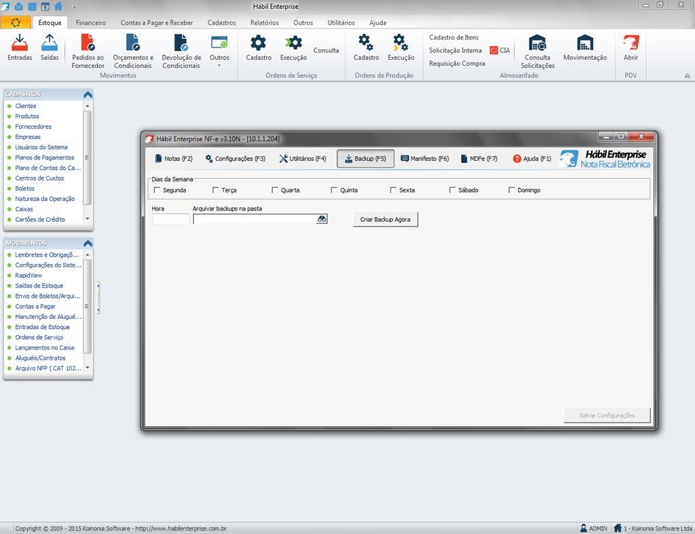The image size is (695, 534).
Task: Collapse the CADASTROS panel
Action: pyautogui.click(x=88, y=94)
